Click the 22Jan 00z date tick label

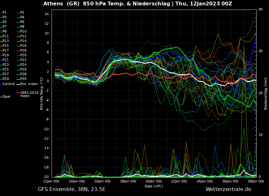tap(179, 181)
